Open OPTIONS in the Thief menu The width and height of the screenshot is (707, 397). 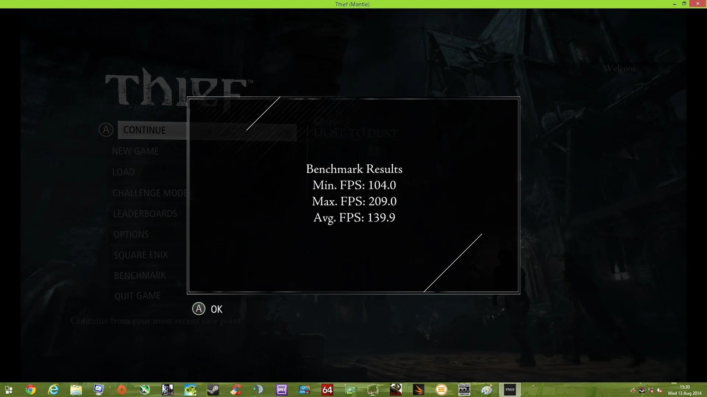[x=131, y=235]
